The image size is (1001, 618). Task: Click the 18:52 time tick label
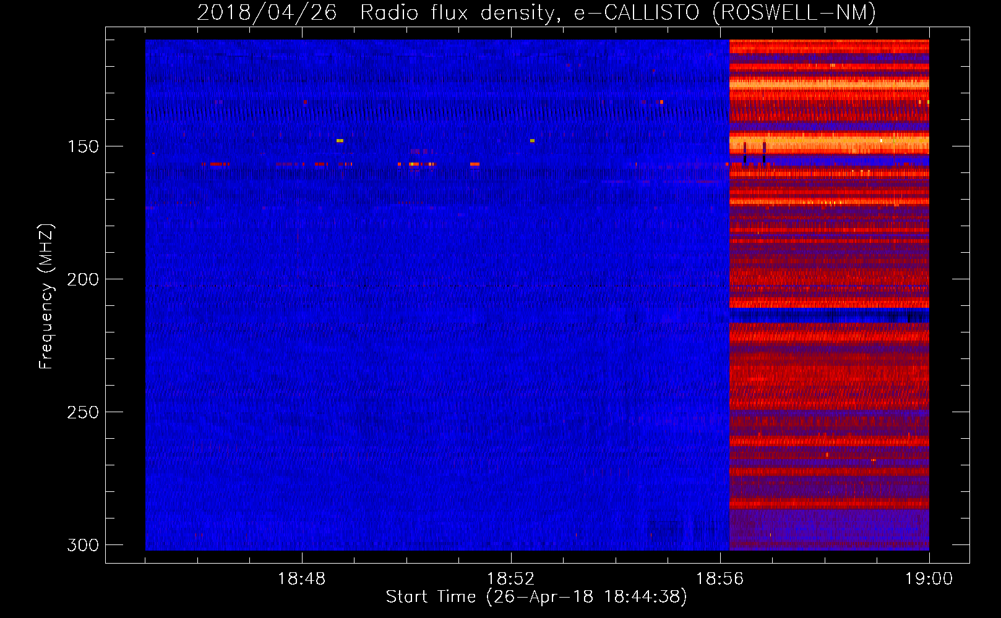coord(511,578)
